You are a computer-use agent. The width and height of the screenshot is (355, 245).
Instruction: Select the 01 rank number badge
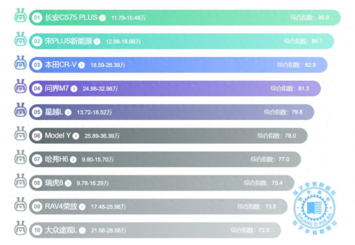click(x=37, y=18)
